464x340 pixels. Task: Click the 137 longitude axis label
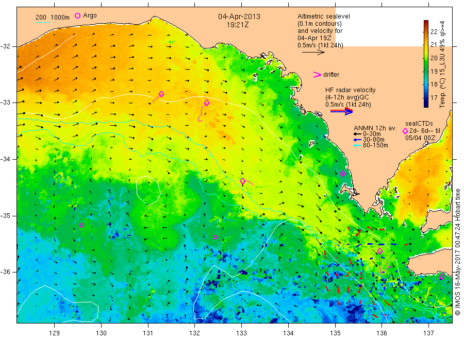point(428,333)
